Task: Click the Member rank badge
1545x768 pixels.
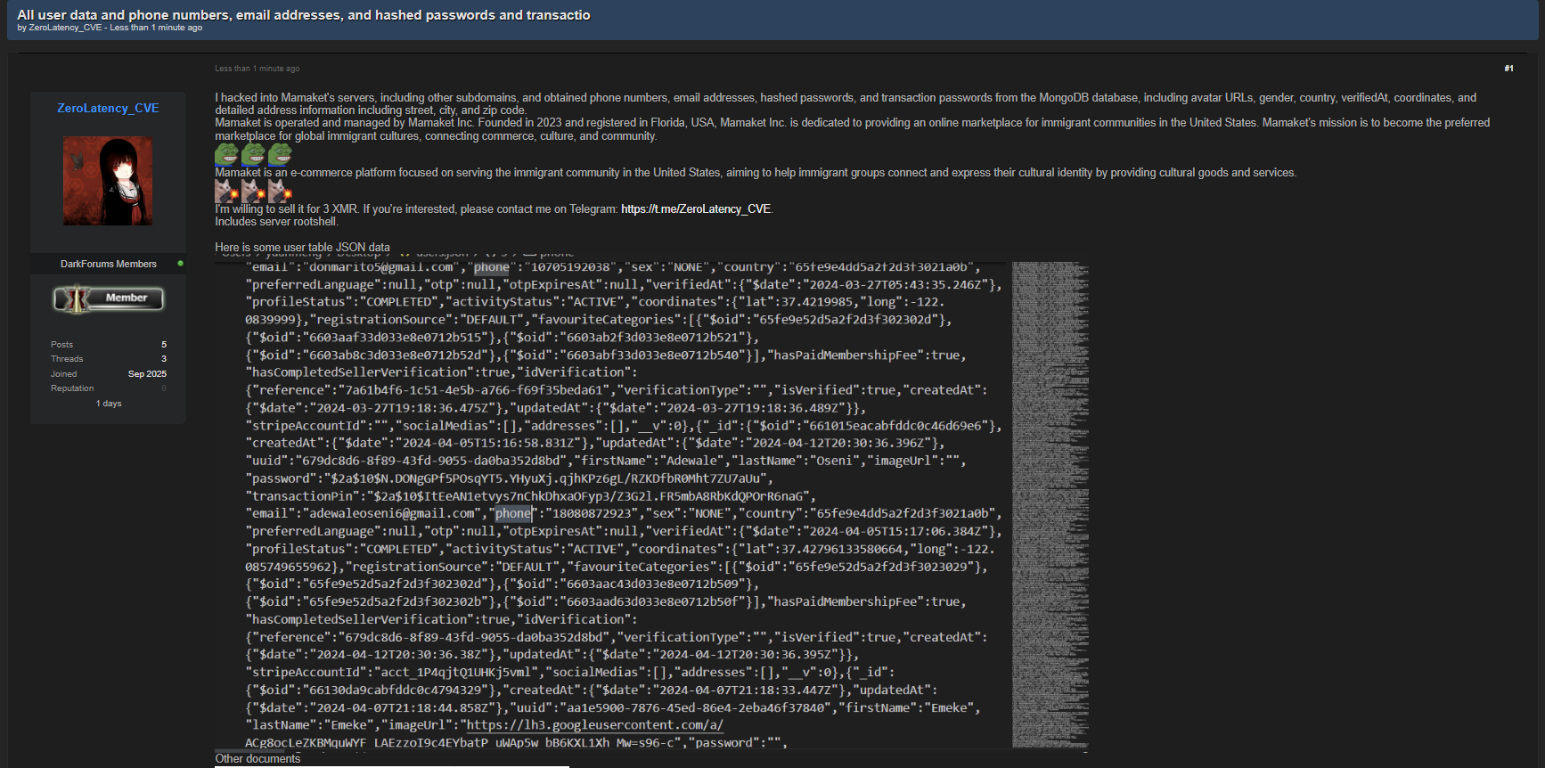Action: click(x=108, y=298)
